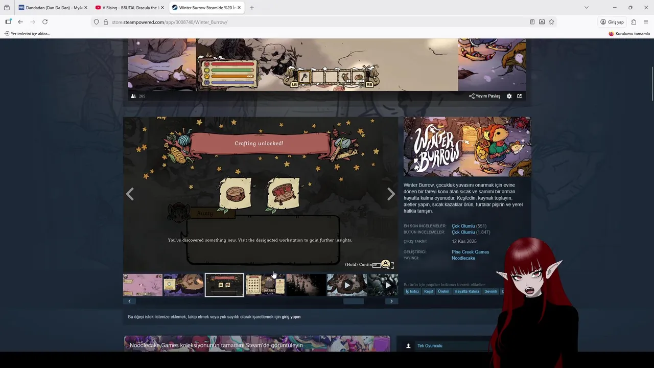Open Yer imlerini içe aktar bookmark

(27, 34)
